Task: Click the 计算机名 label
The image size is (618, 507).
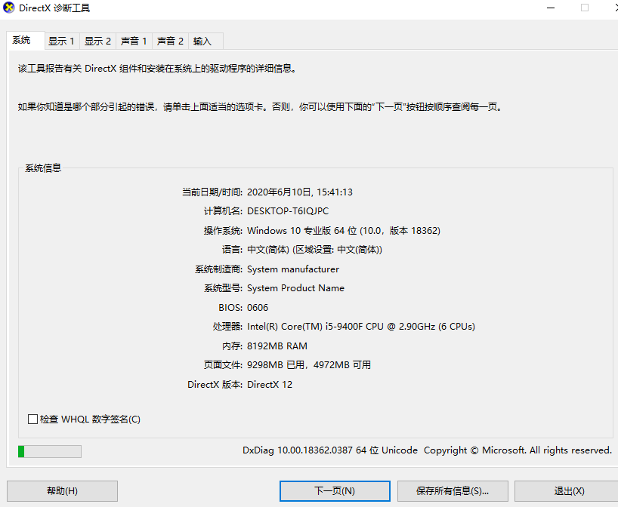Action: tap(223, 211)
